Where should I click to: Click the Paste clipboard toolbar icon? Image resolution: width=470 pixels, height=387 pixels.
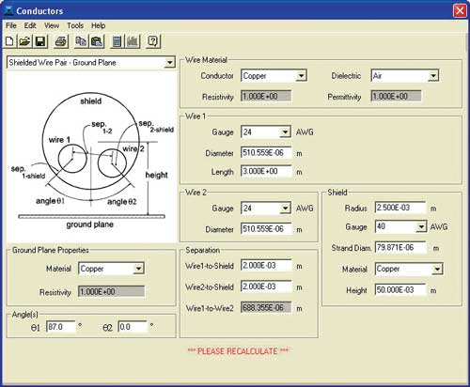(97, 41)
